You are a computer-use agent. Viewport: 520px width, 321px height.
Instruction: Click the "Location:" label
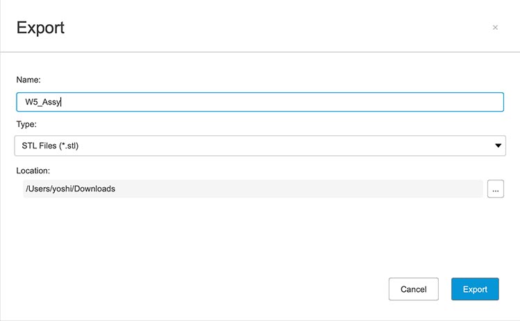pyautogui.click(x=33, y=170)
